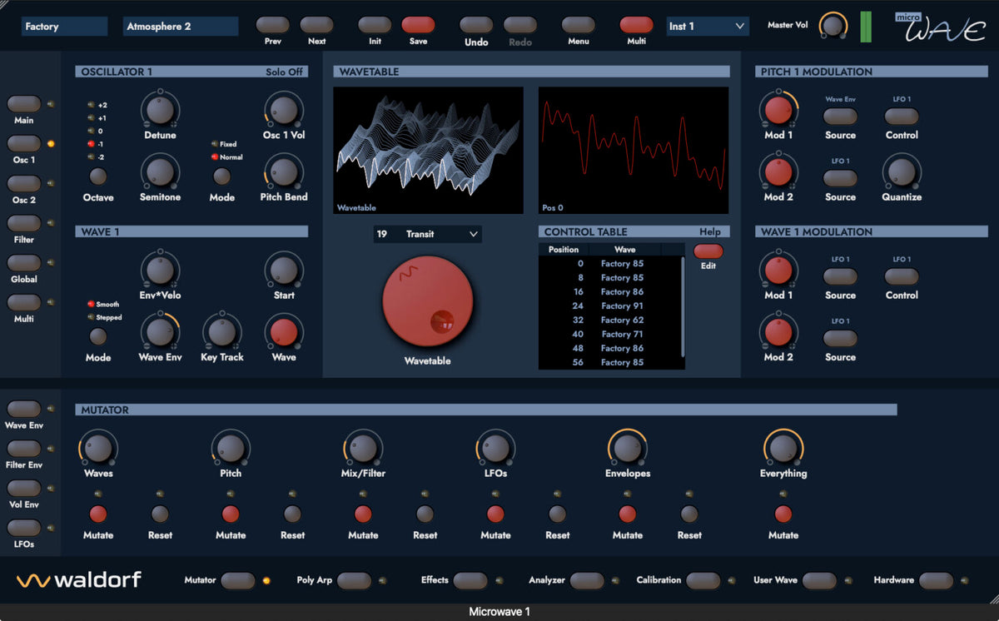This screenshot has width=999, height=621.
Task: Open the Wave Env Source selector in Pitch 1
Action: coord(840,117)
